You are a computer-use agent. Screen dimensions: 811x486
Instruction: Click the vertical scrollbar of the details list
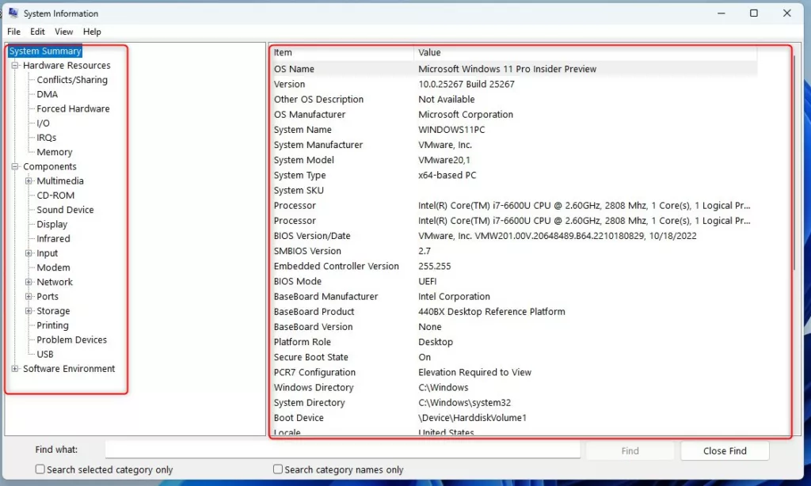(x=795, y=163)
